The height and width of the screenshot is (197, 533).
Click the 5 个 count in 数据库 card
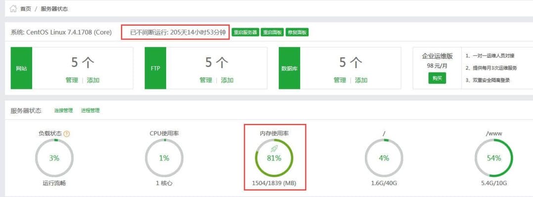(x=351, y=63)
